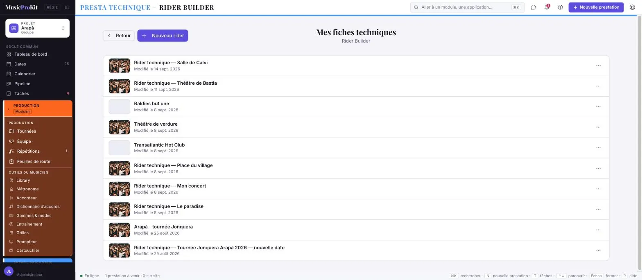642x280 pixels.
Task: Click the Gammes & modes icon
Action: point(11,216)
